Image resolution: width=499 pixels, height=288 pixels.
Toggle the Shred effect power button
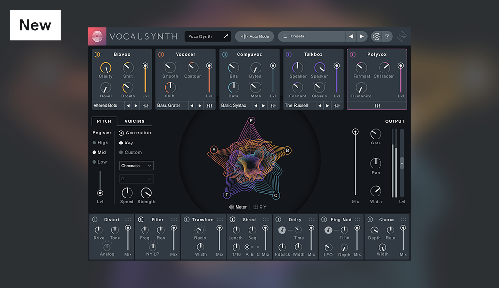point(233,219)
